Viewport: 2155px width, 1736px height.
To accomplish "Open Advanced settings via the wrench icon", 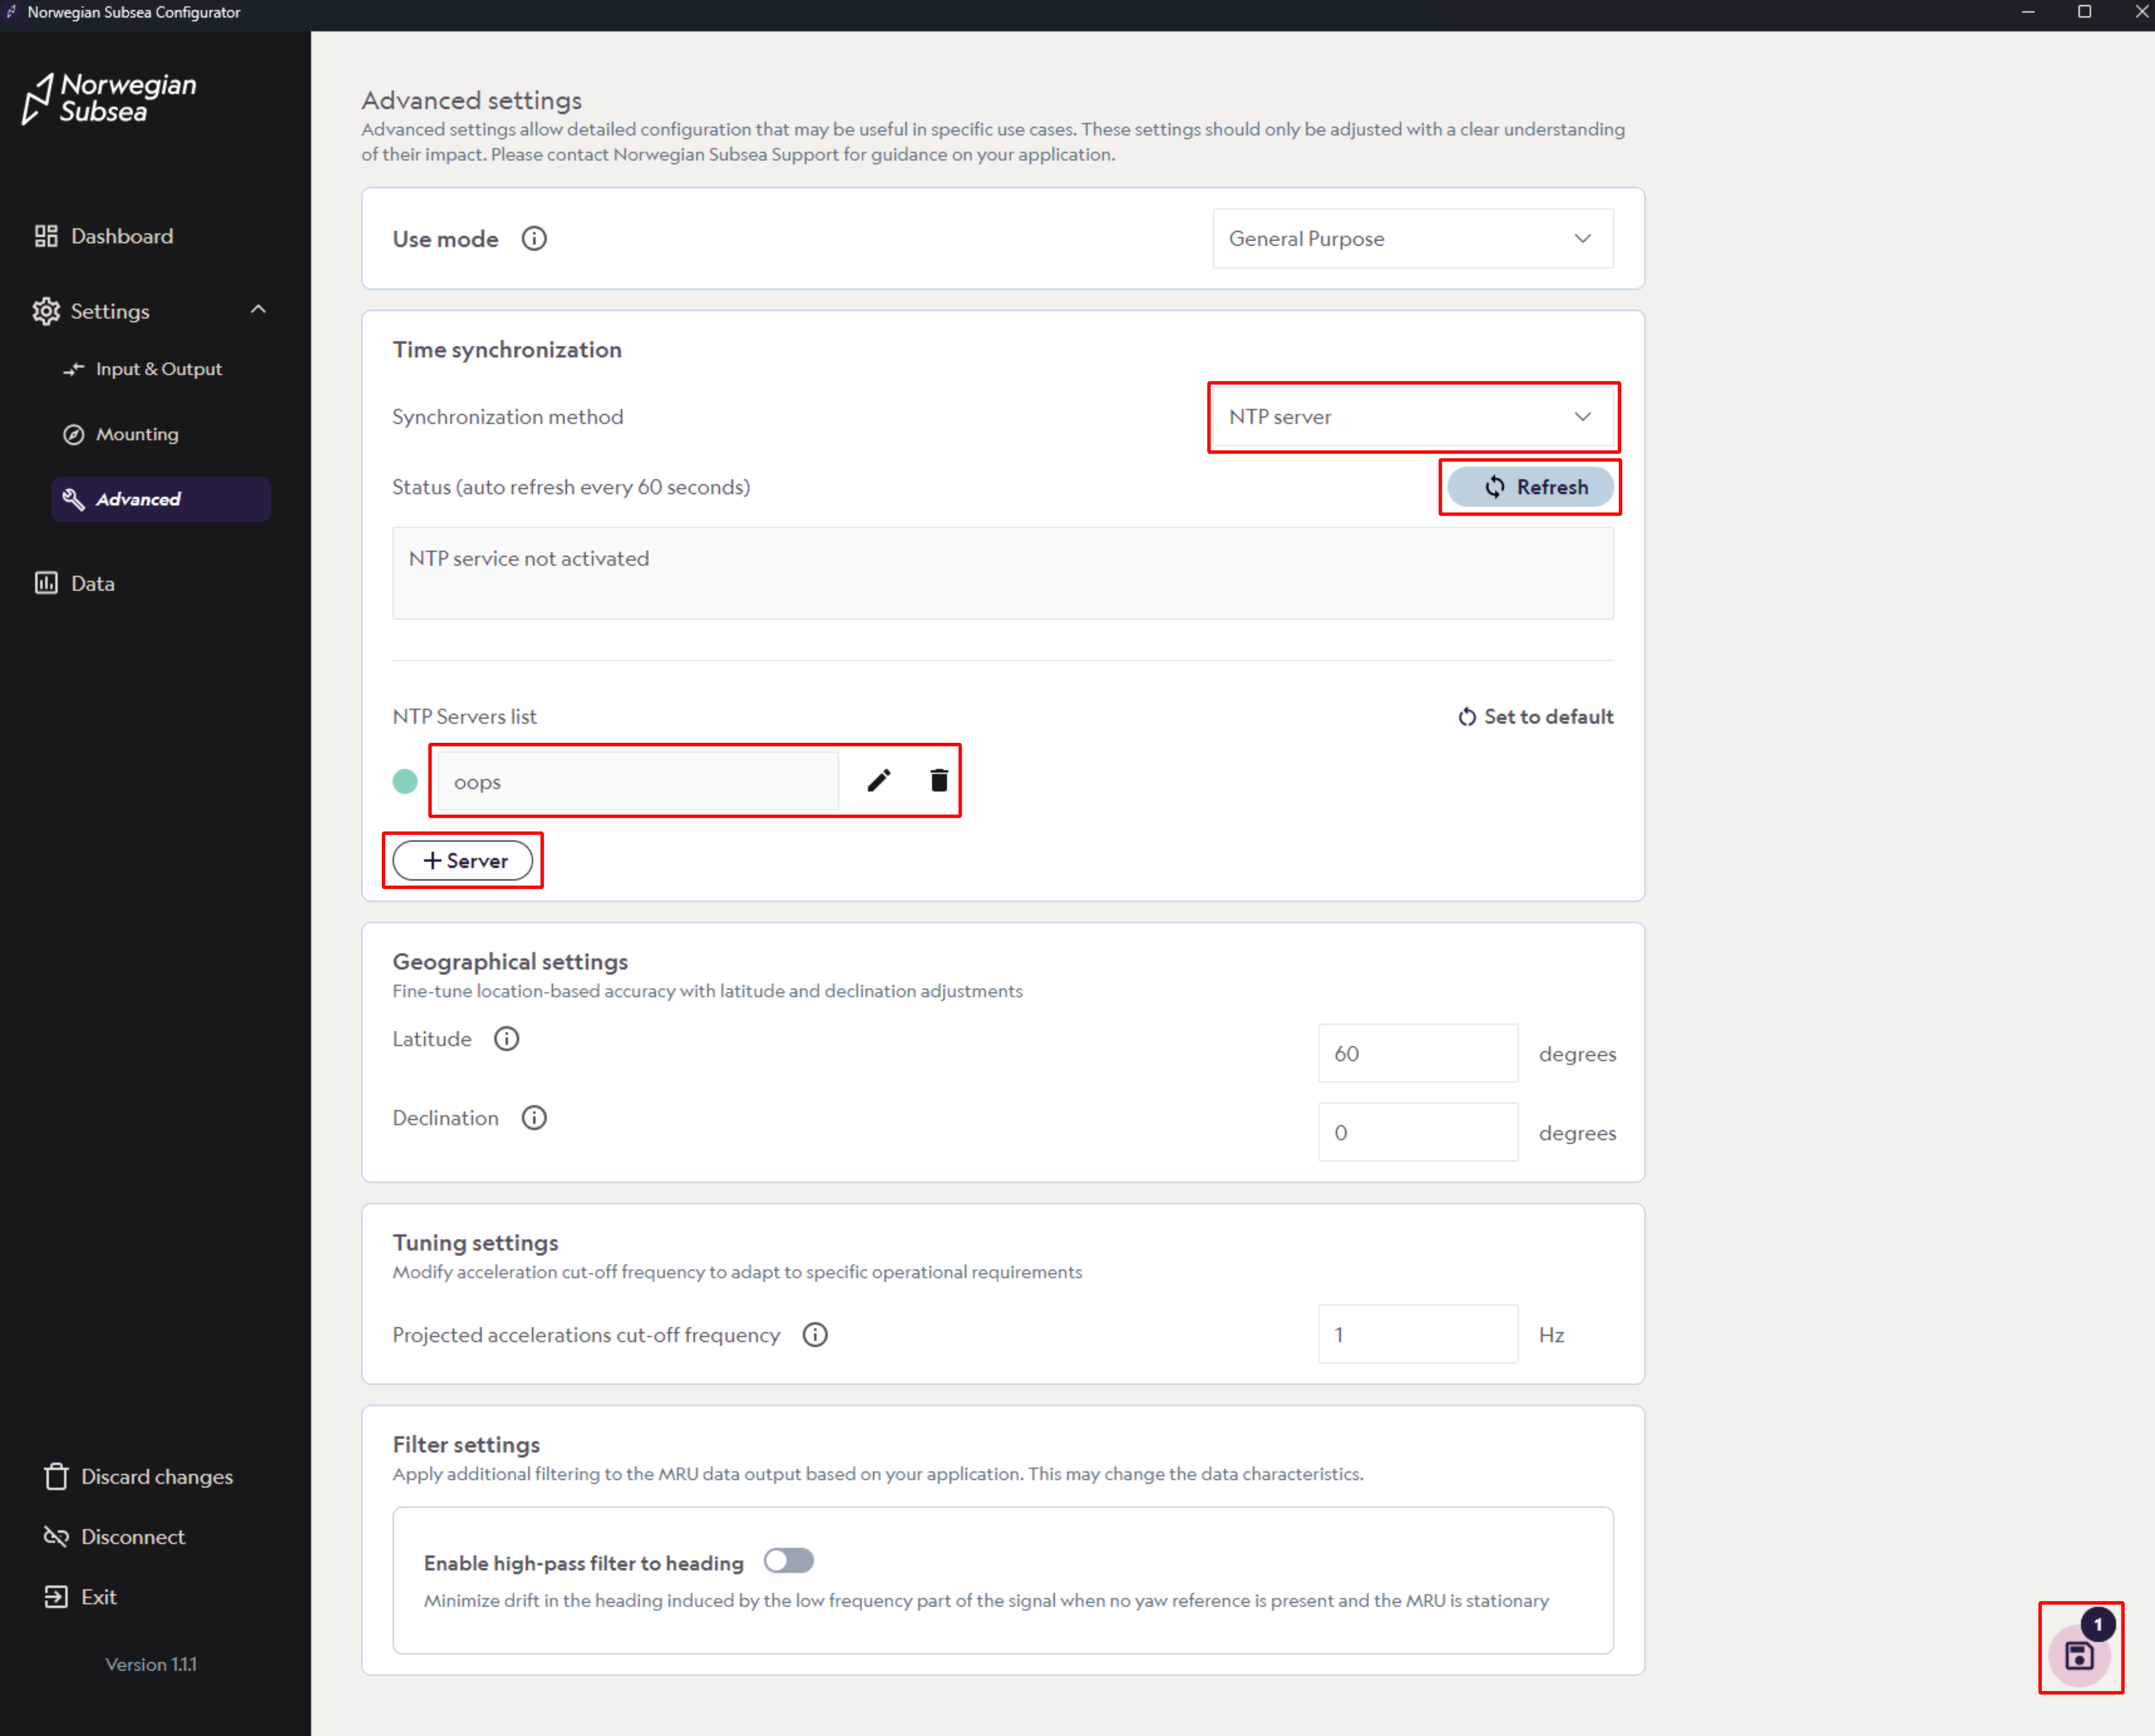I will [x=74, y=499].
